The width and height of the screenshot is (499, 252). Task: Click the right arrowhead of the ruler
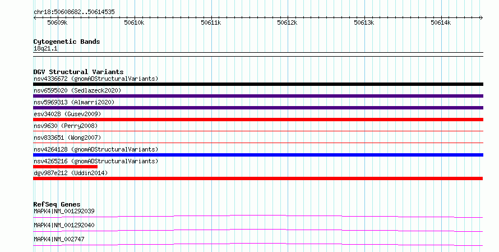[482, 18]
